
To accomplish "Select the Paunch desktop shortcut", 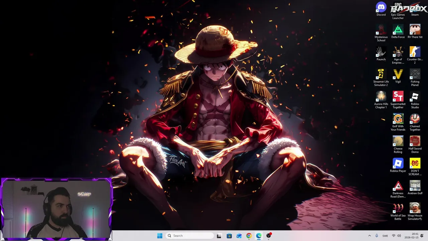I will click(x=381, y=54).
